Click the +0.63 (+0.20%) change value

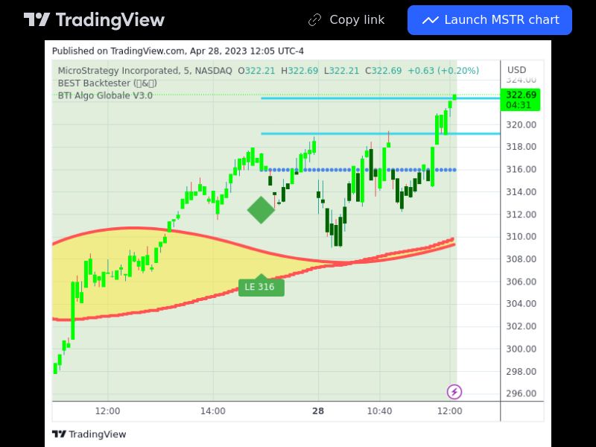[x=443, y=71]
